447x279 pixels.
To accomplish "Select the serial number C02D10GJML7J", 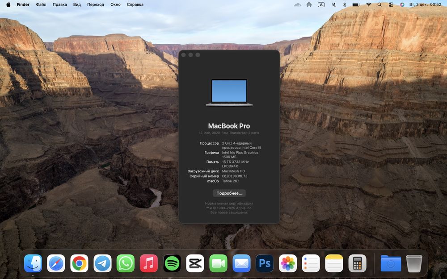I will pyautogui.click(x=235, y=176).
